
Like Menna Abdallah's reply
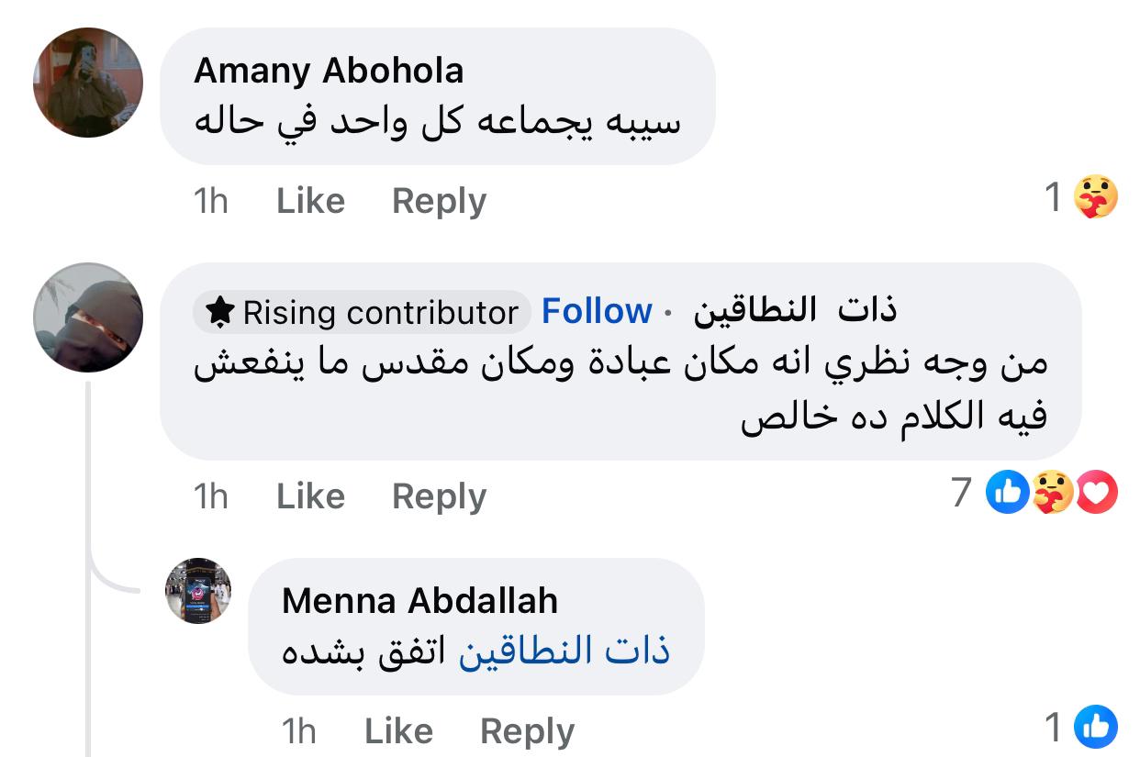click(398, 731)
